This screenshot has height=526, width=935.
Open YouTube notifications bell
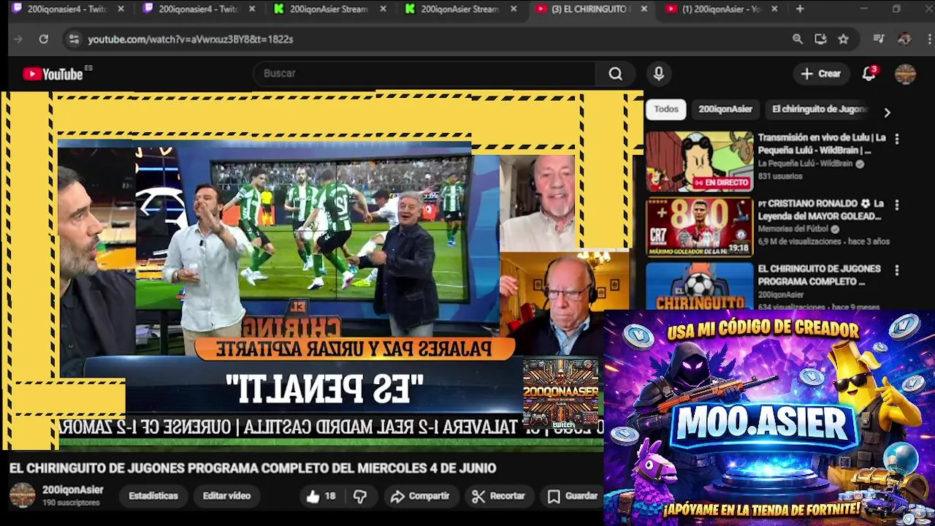869,74
